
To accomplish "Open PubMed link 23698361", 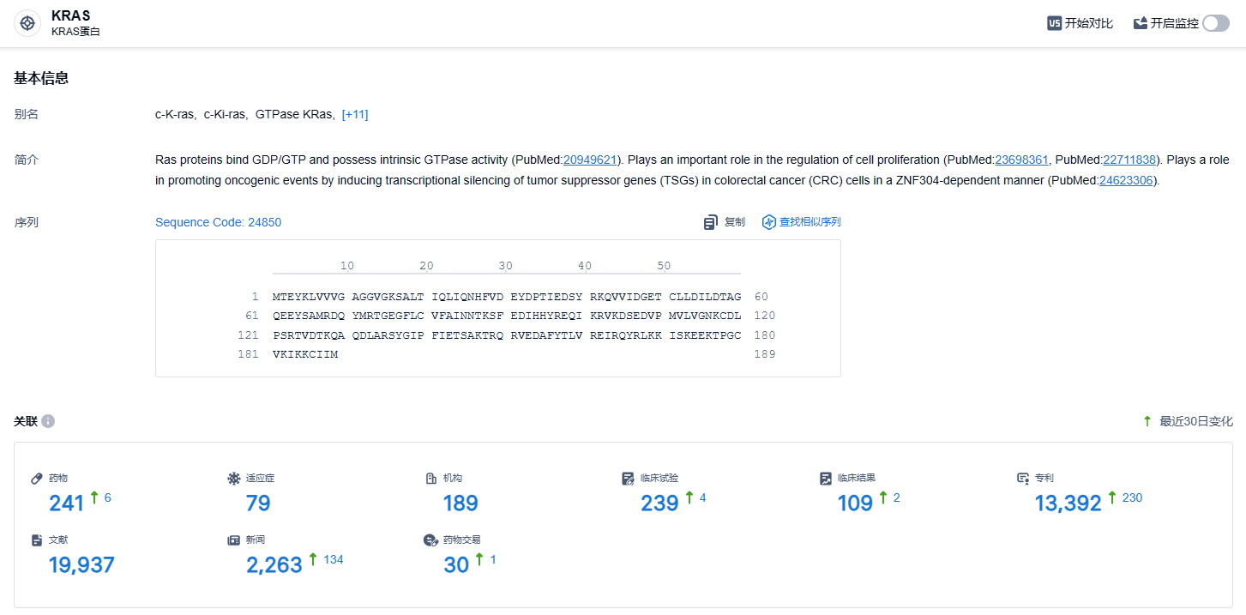I will click(x=1021, y=160).
